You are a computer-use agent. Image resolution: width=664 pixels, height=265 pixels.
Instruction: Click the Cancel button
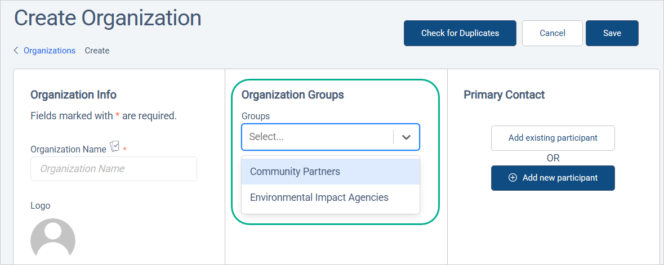pos(552,33)
